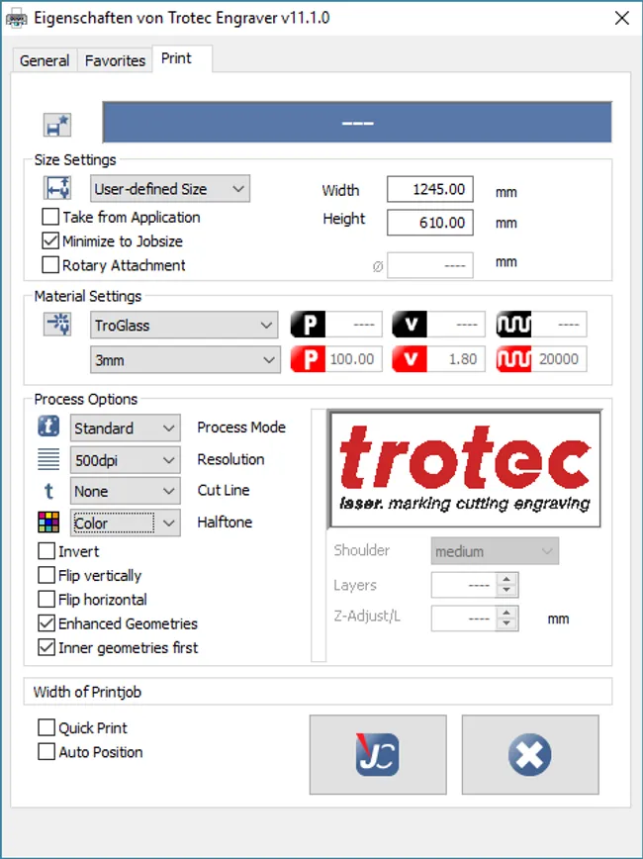Open the 3mm thickness dropdown
Image resolution: width=643 pixels, height=859 pixels.
185,360
